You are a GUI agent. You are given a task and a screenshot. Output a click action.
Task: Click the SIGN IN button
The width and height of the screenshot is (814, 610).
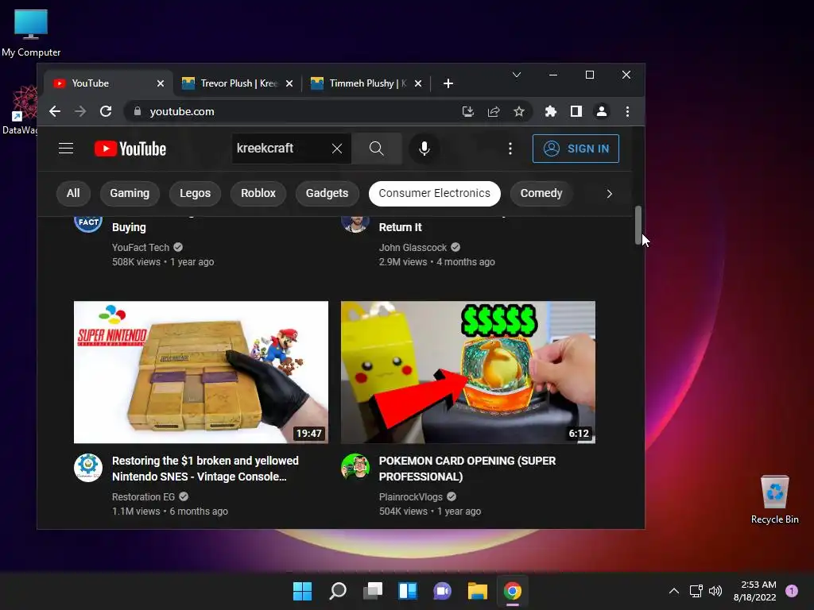point(576,149)
